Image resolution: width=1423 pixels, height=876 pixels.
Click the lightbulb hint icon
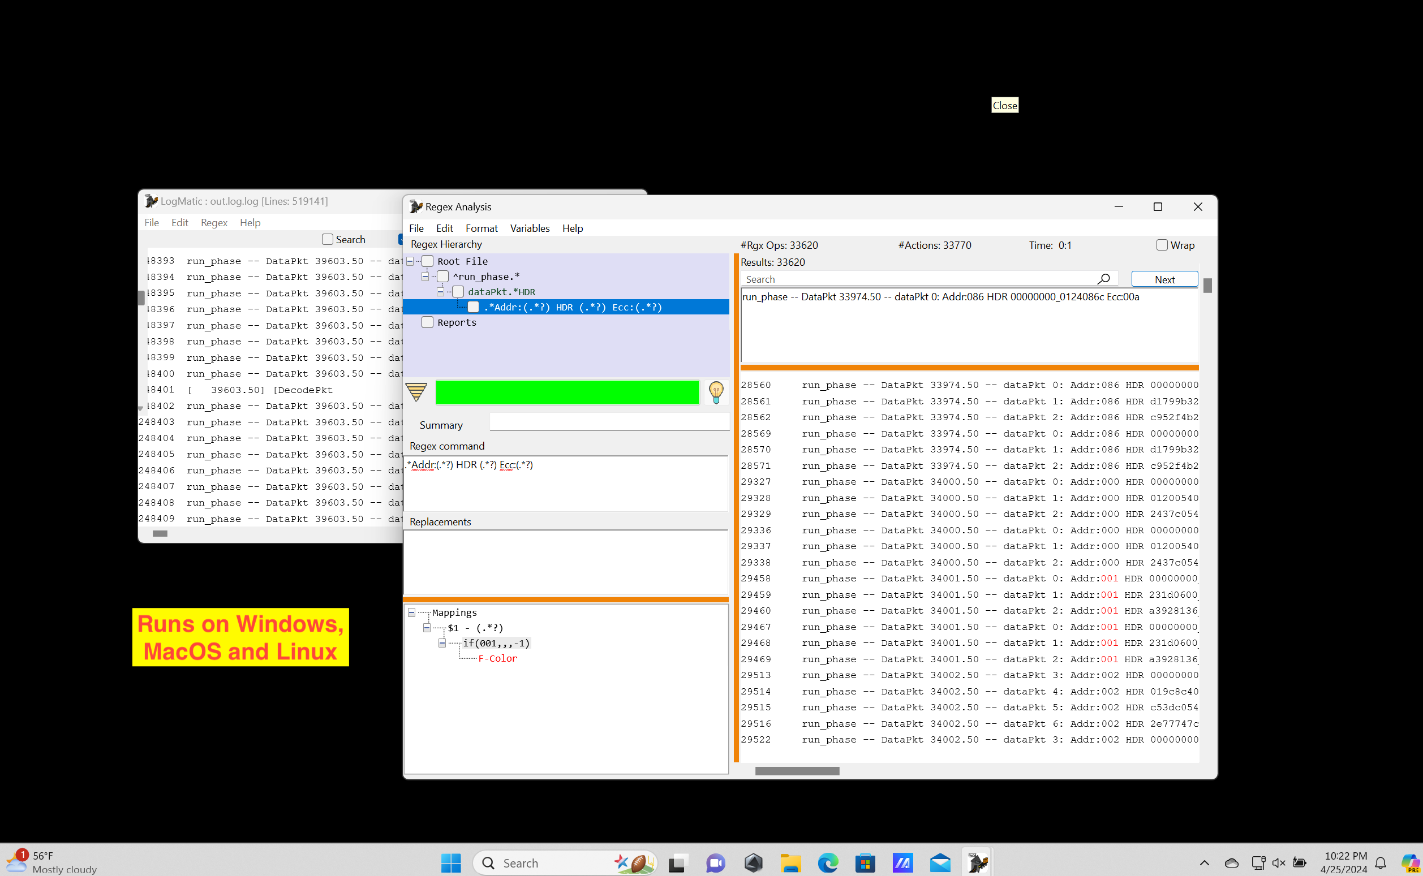coord(716,392)
